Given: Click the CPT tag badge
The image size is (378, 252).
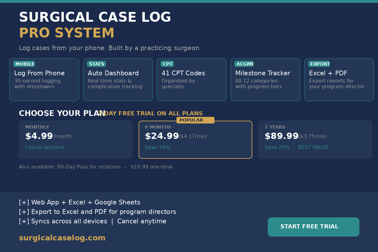Looking at the screenshot, I should [167, 64].
